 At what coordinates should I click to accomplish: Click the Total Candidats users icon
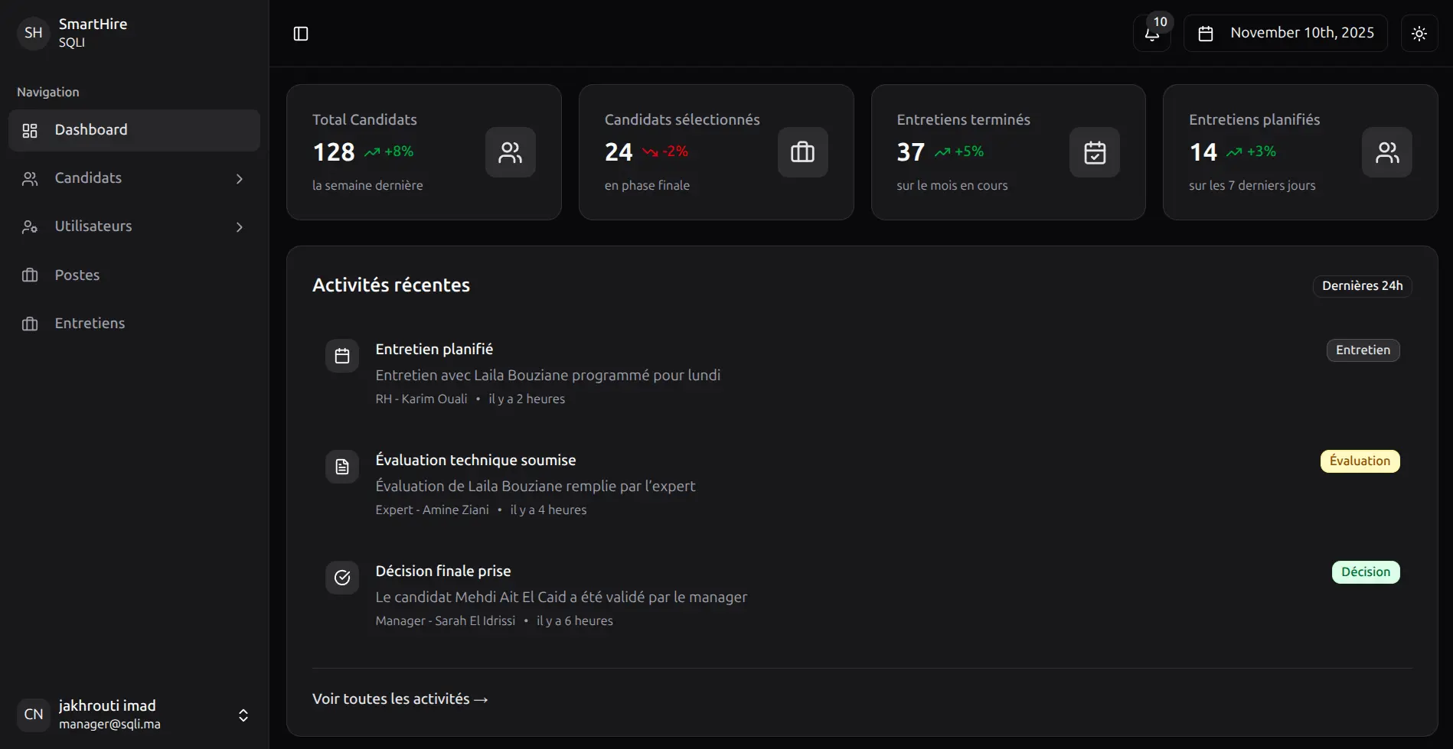click(x=510, y=152)
